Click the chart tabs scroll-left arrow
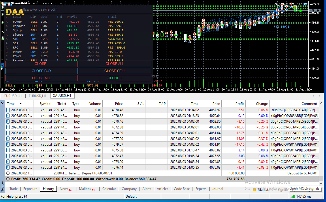326x202 pixels. 314,96
